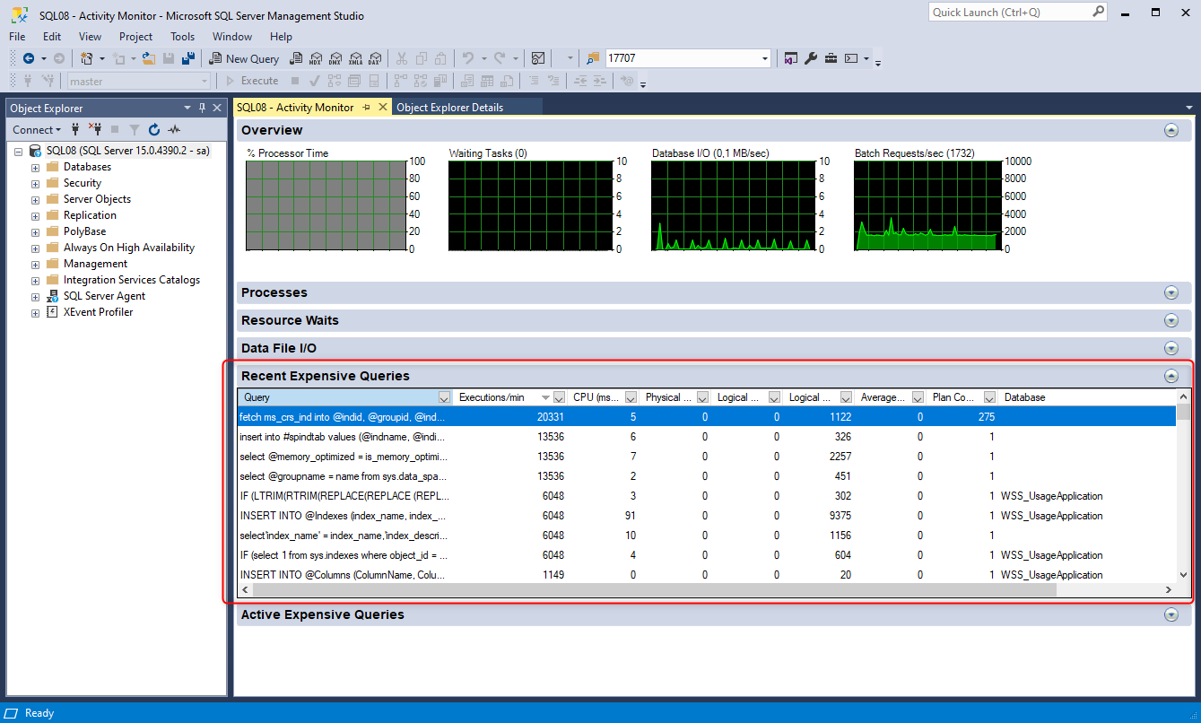Click the Open File folder icon
Screen dimensions: 1201x723
click(x=149, y=58)
